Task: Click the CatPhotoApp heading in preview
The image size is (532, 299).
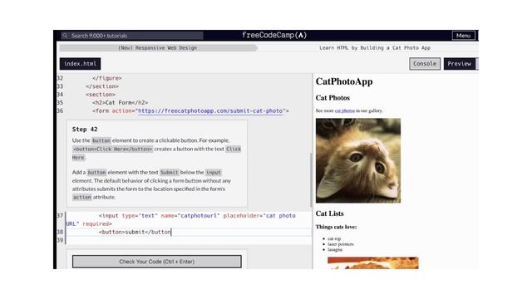Action: coord(344,81)
